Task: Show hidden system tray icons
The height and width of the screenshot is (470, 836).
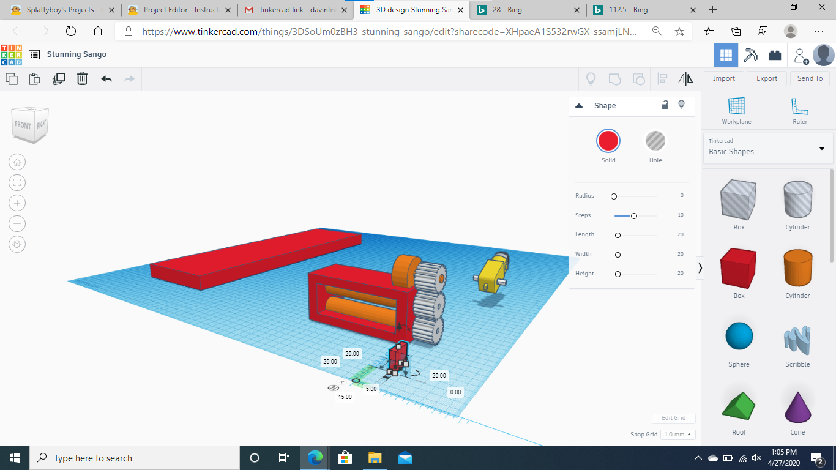Action: tap(698, 458)
